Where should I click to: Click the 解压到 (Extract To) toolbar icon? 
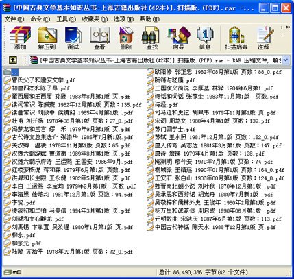[x=47, y=38]
